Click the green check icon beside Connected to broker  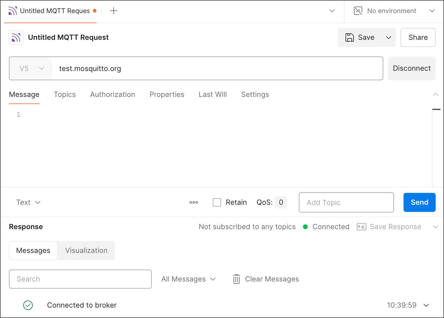click(x=28, y=305)
